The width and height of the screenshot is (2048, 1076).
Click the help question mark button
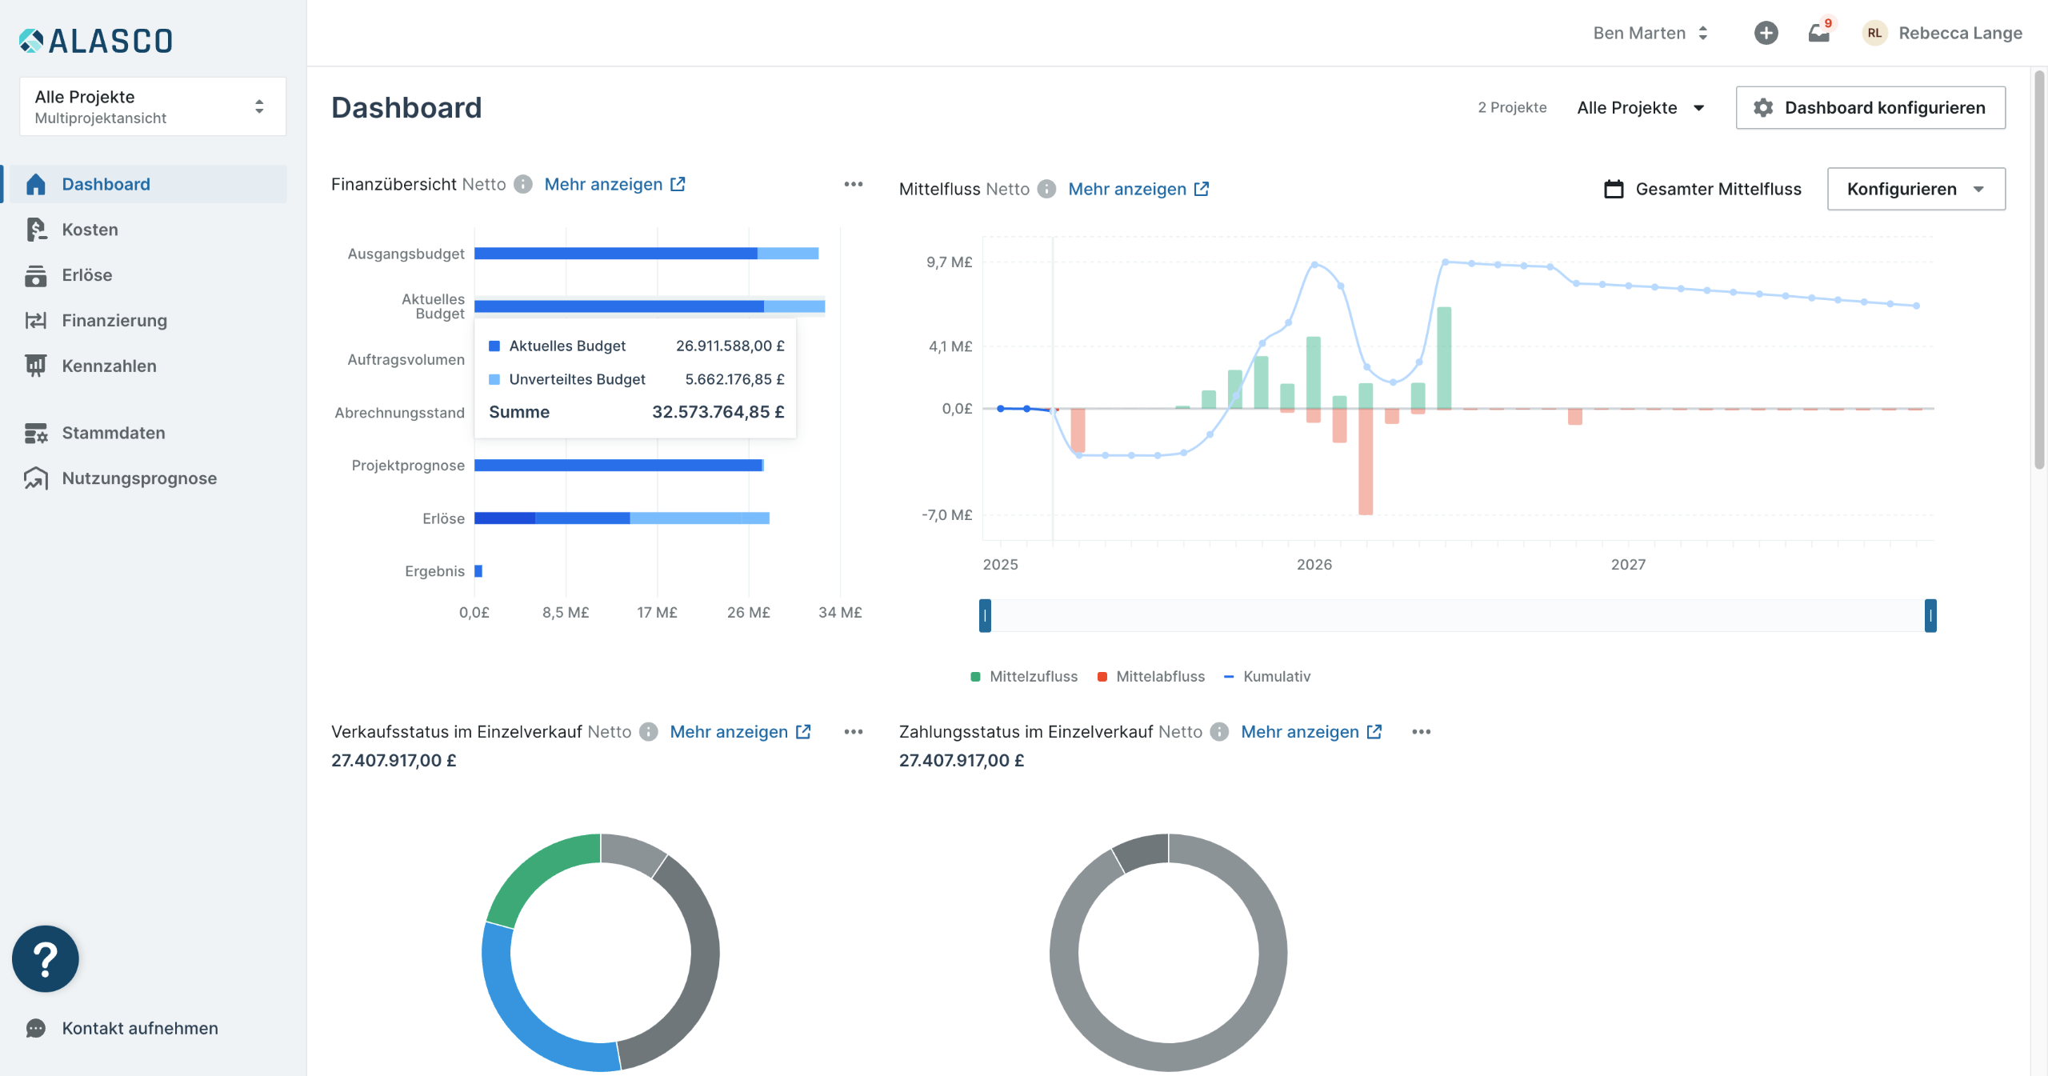coord(46,958)
